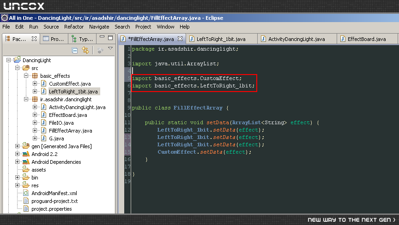The image size is (399, 225).
Task: Open the Search menu
Action: pos(122,27)
